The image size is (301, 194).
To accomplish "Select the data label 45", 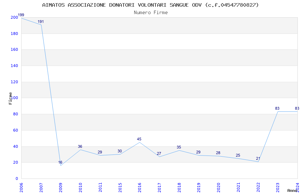I will point(139,139).
